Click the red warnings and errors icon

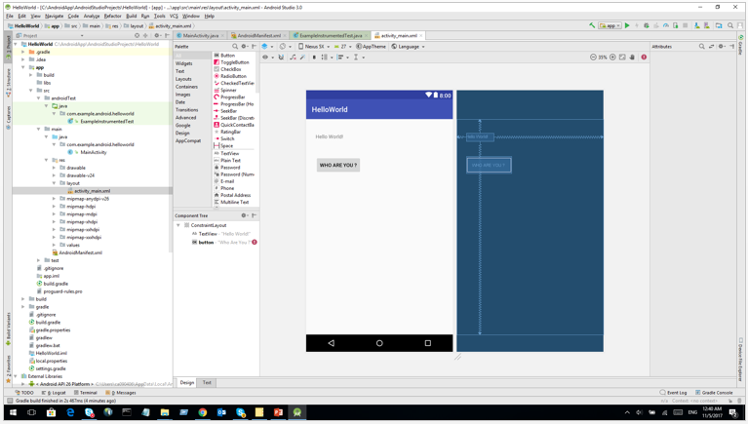point(644,58)
